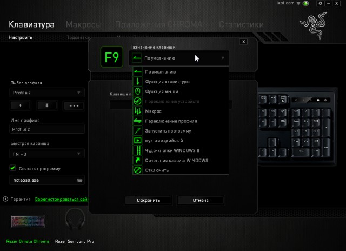Image resolution: width=346 pixels, height=251 pixels.
Task: Click the Запустить программу launch icon
Action: [137, 131]
